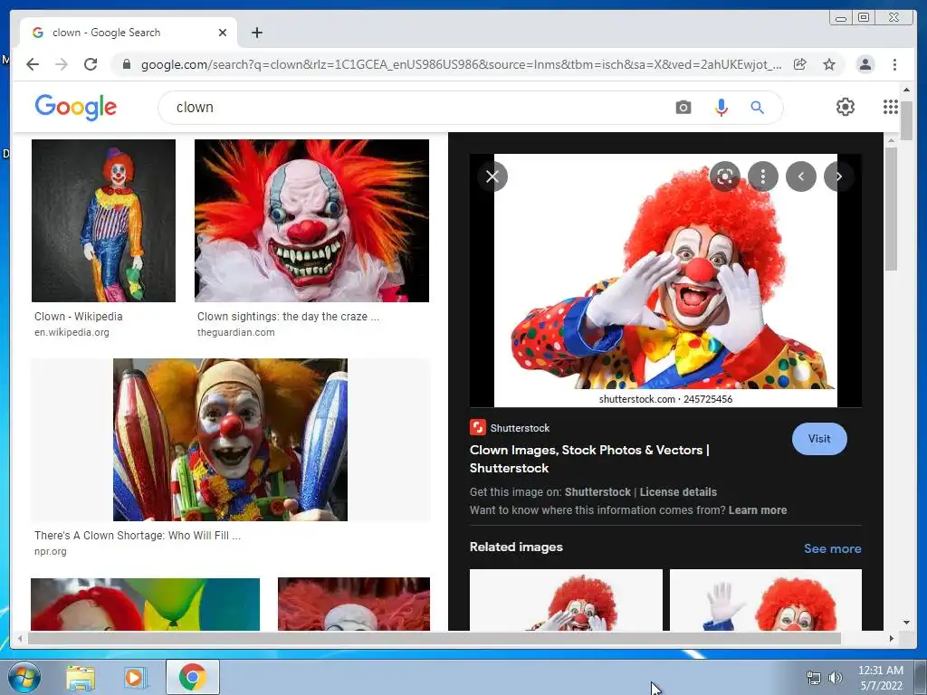
Task: Open first related clown image
Action: point(566,600)
